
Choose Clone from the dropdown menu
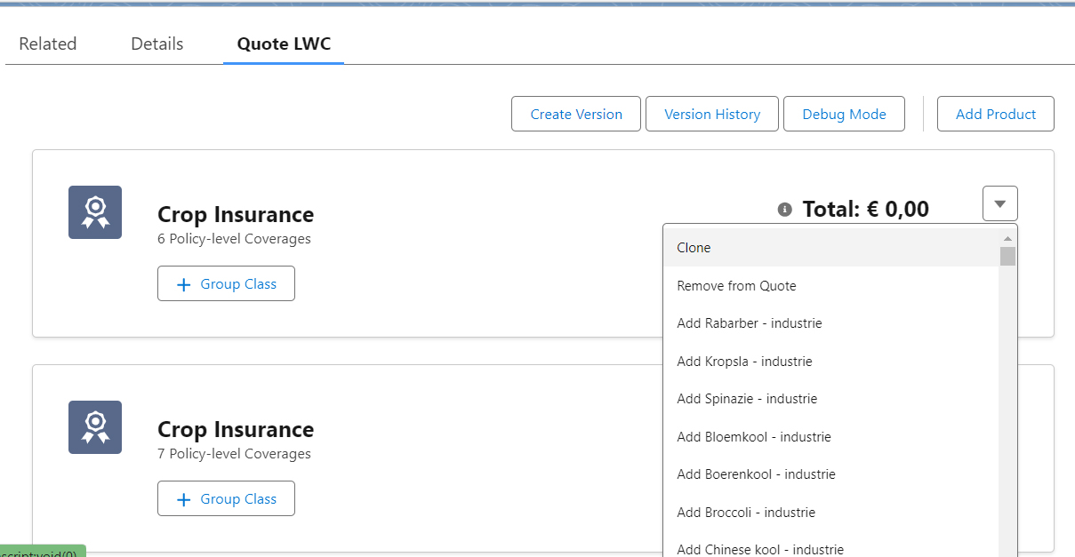coord(694,248)
